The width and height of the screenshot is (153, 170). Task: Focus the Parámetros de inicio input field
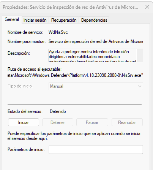pos(96,149)
